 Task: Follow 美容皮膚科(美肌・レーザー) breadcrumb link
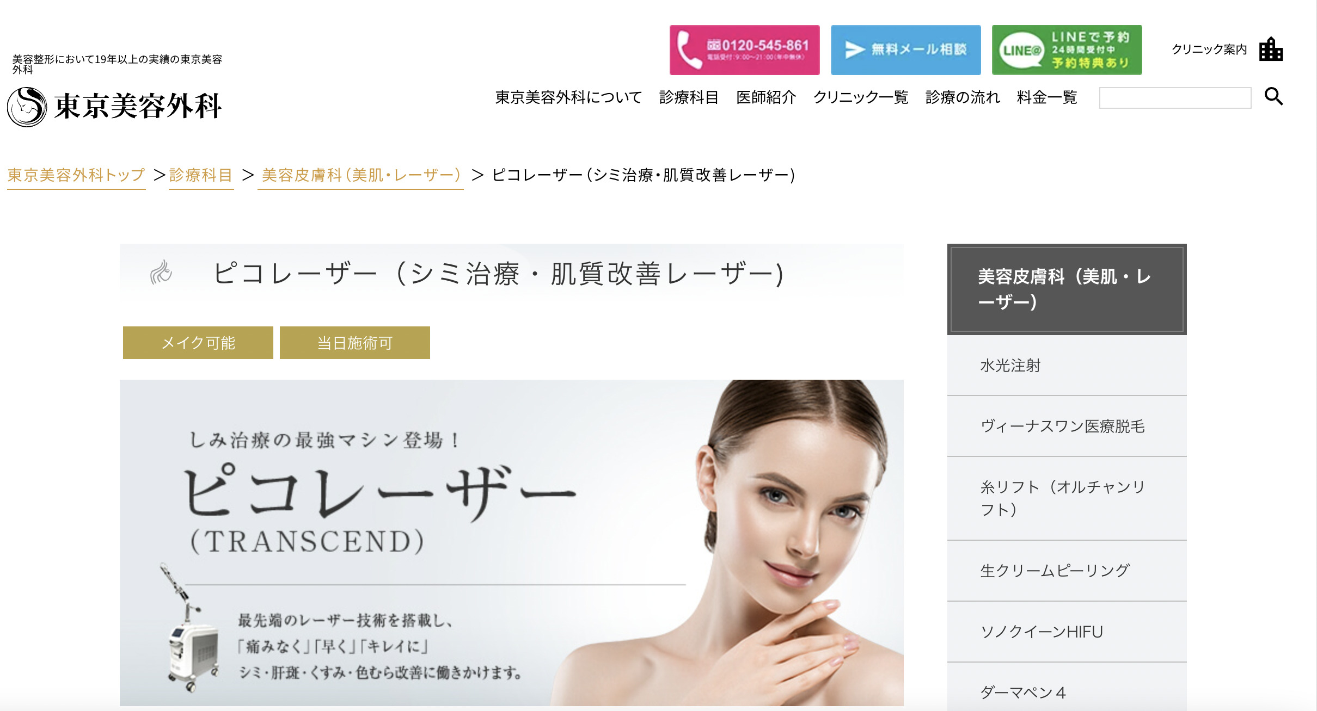pyautogui.click(x=360, y=175)
